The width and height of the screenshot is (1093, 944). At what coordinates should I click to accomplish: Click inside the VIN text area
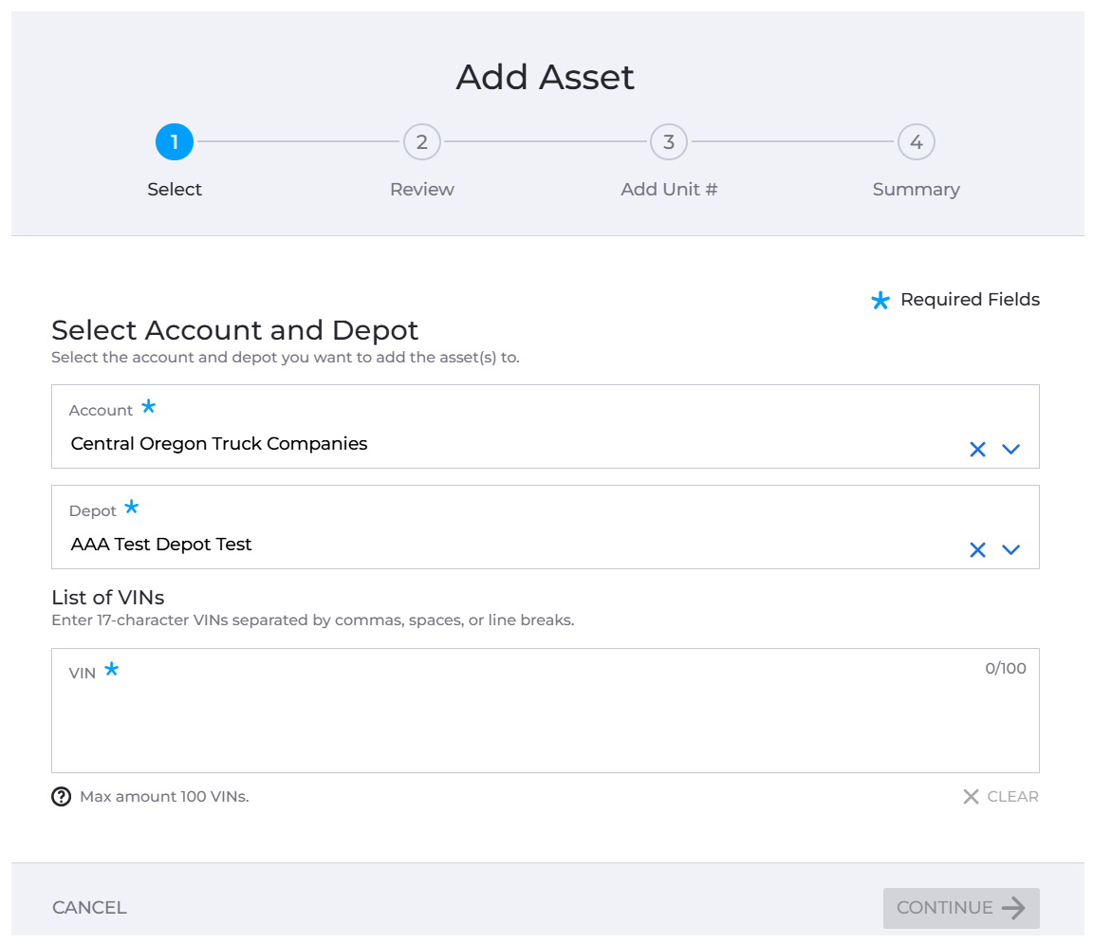[x=546, y=711]
